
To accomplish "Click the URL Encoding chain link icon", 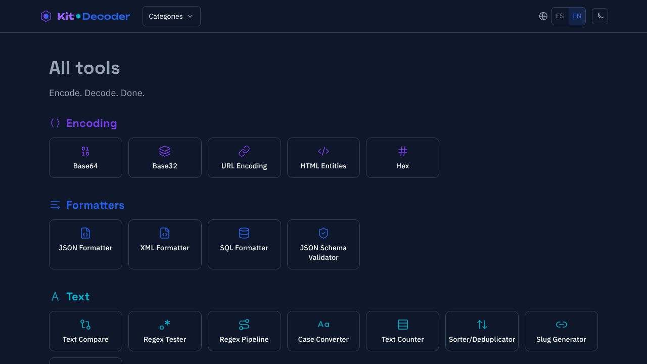I will pyautogui.click(x=244, y=151).
